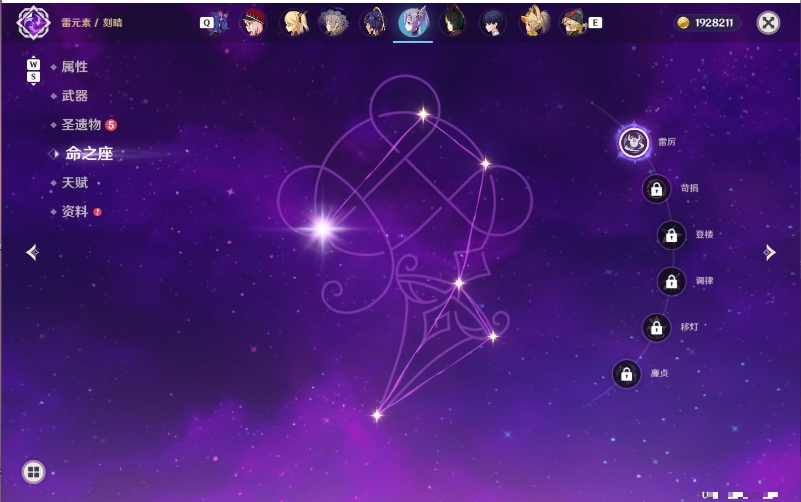This screenshot has height=502, width=801.
Task: Click the locked 调律 constellation node
Action: 672,282
